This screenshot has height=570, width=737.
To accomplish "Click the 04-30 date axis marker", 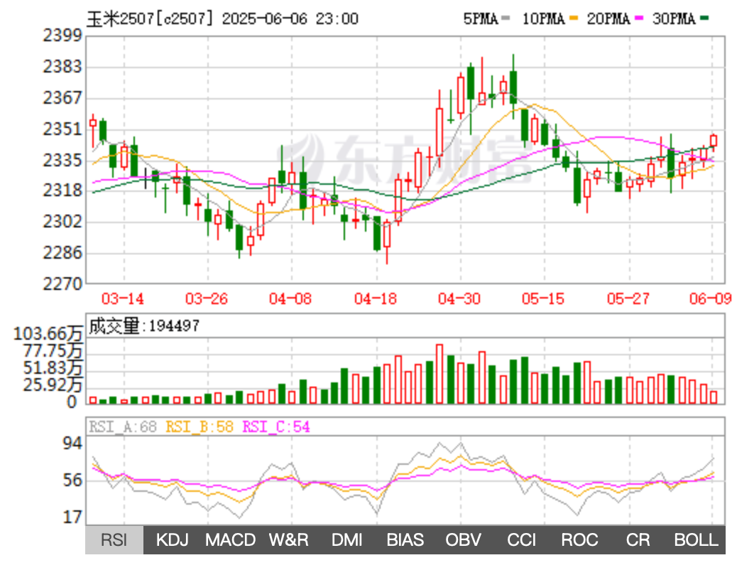I will pyautogui.click(x=459, y=299).
